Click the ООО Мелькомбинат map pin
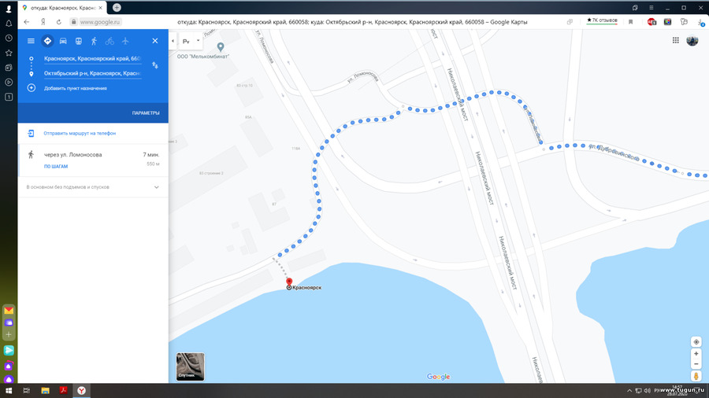Image resolution: width=709 pixels, height=398 pixels. [221, 47]
